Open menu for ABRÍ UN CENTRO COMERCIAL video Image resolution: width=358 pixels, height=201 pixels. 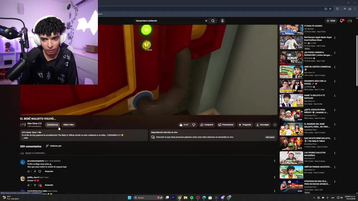[x=335, y=67]
